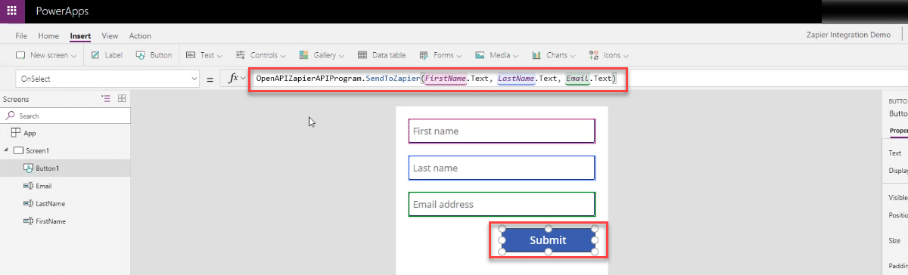908x275 pixels.
Task: Collapse the Screen1 tree node
Action: [6, 150]
